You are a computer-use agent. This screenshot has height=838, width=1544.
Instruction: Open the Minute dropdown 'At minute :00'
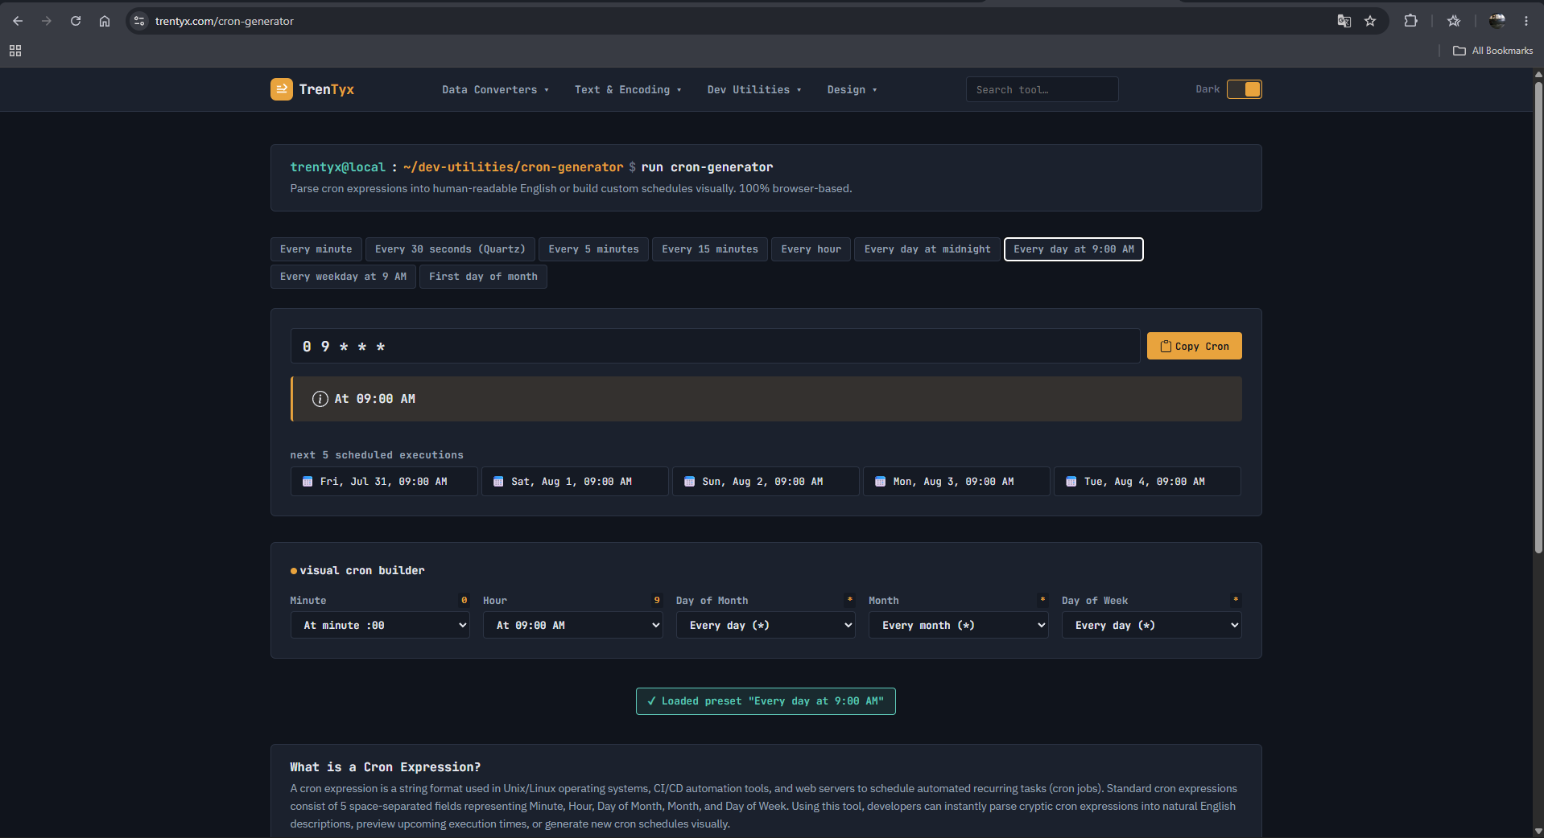(380, 625)
